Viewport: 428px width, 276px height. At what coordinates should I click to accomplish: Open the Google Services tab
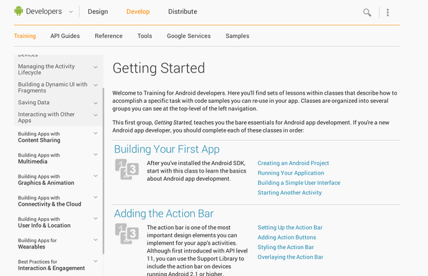(188, 36)
